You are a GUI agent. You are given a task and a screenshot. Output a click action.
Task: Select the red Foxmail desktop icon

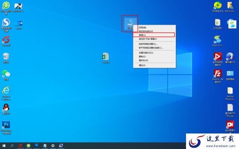point(6,41)
